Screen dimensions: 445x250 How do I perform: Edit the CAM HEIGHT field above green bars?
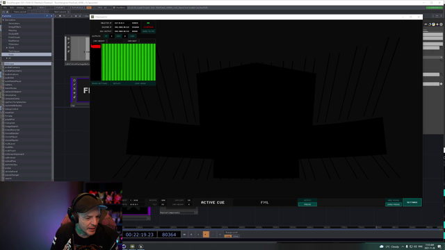(115, 41)
